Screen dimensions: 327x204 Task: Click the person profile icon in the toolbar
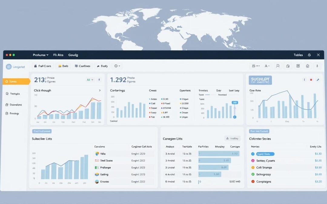[x=278, y=66]
